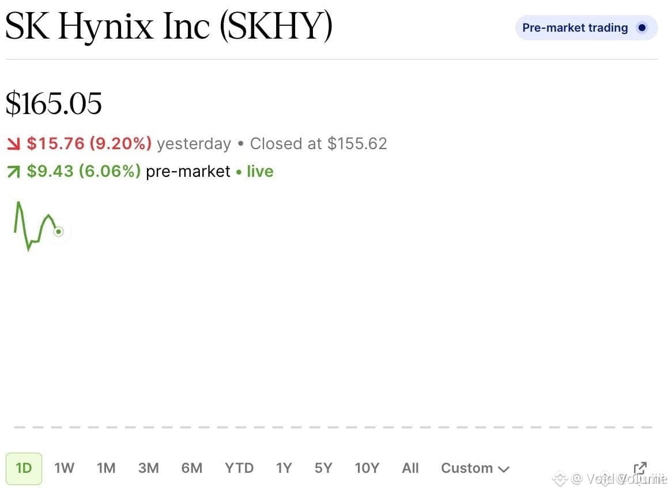Select the 1Y chart range
This screenshot has height=493, width=672.
click(x=284, y=468)
